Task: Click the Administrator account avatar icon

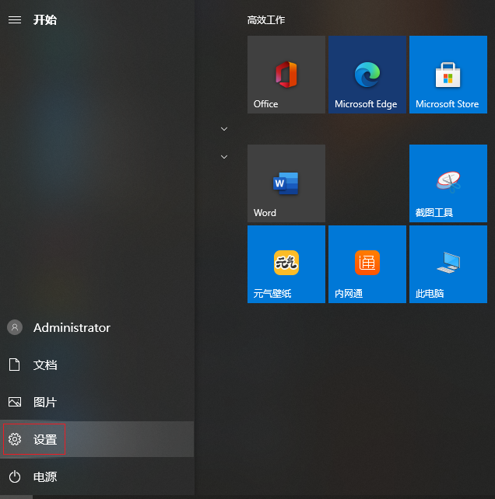Action: pos(15,327)
